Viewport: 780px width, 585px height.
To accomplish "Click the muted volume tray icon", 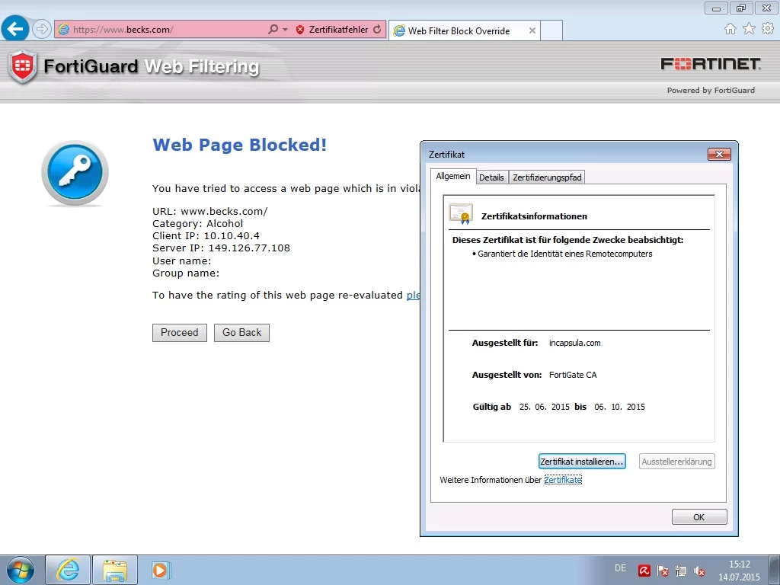I will (699, 571).
